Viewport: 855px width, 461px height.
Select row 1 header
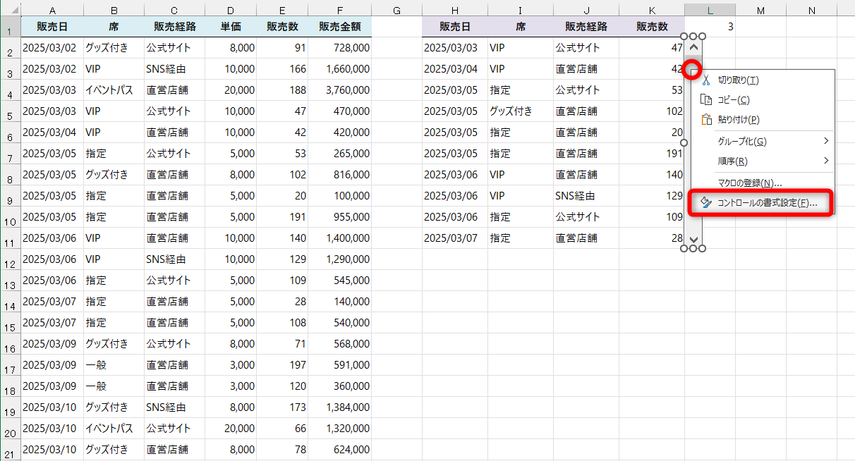coord(10,27)
